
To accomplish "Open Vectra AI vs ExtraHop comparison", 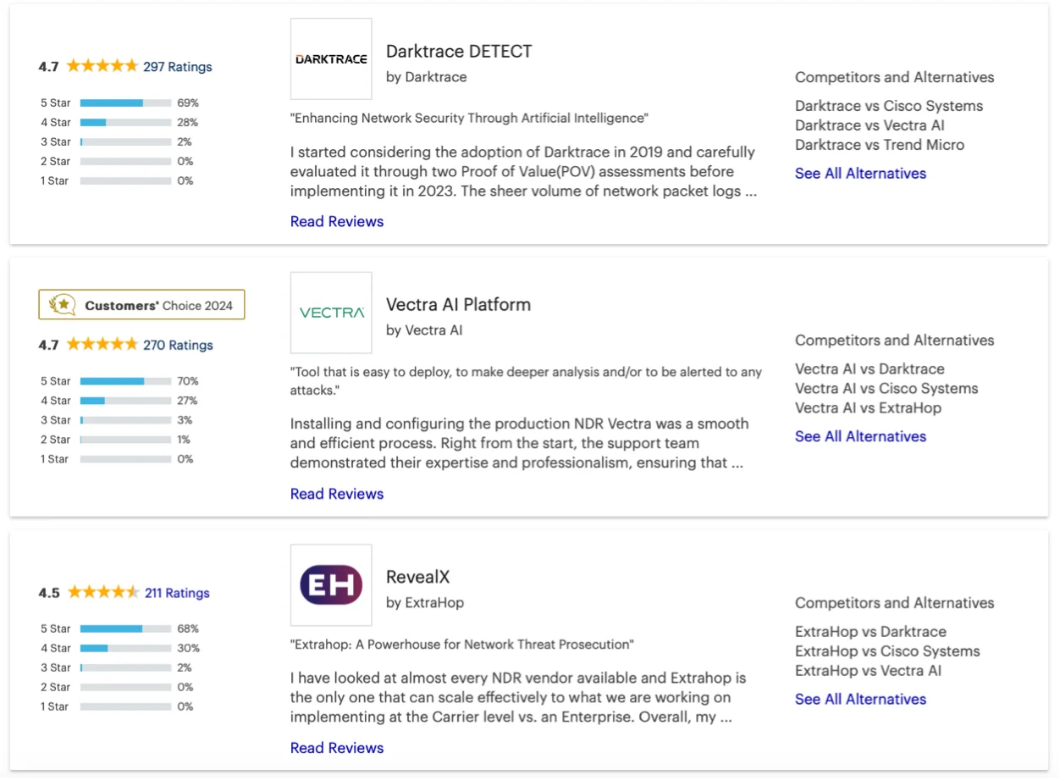I will [868, 408].
